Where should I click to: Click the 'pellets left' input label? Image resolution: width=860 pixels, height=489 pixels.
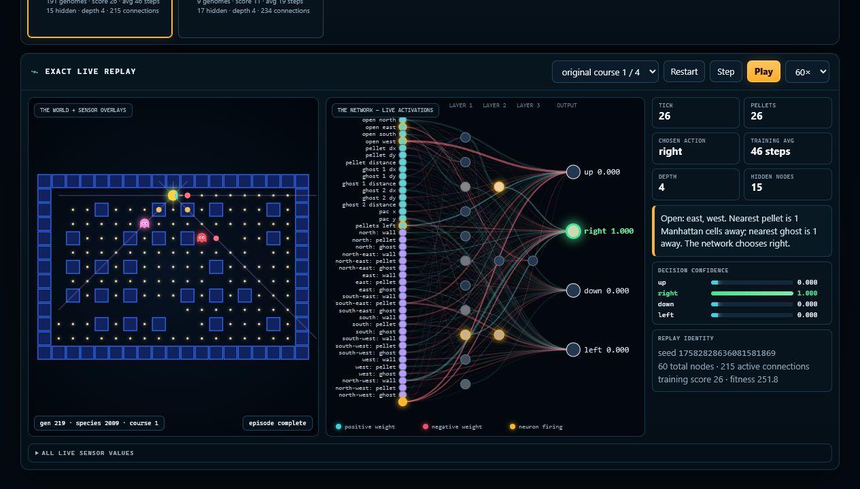375,225
